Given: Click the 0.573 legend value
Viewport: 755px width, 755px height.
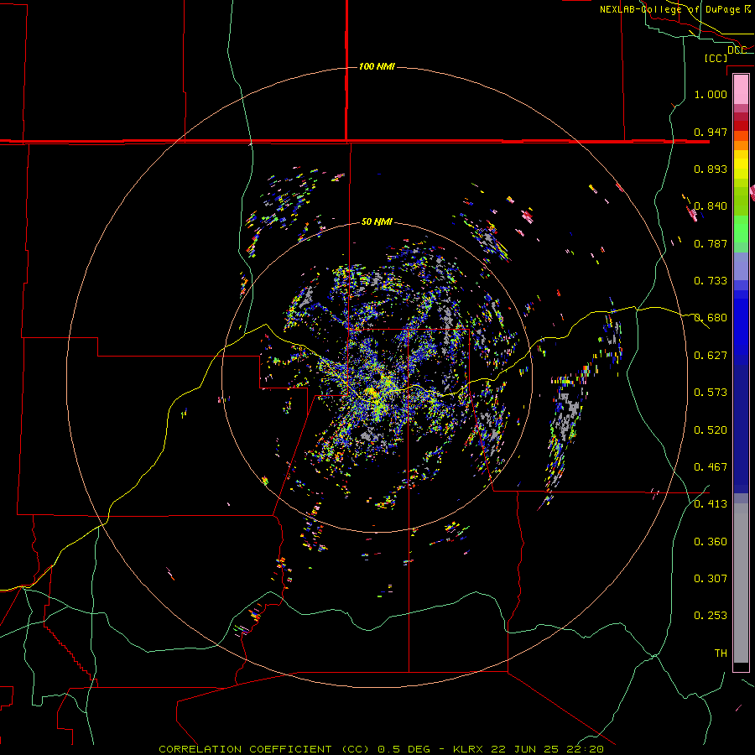Looking at the screenshot, I should pos(711,393).
